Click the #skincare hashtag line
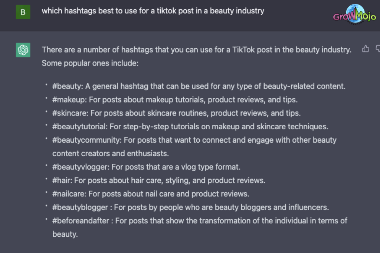Viewport: 380px width, 253px height. tap(176, 113)
